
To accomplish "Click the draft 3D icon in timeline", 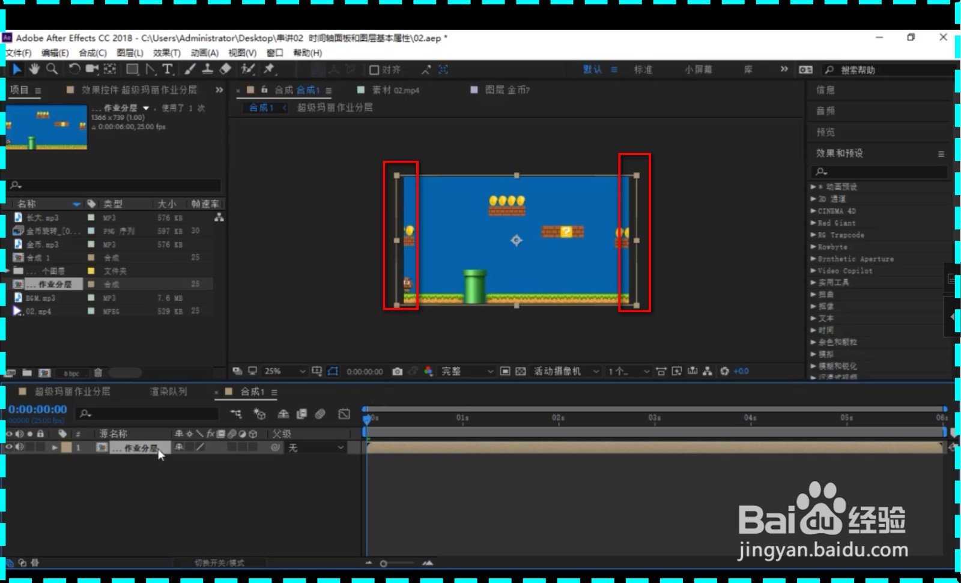I will (259, 414).
